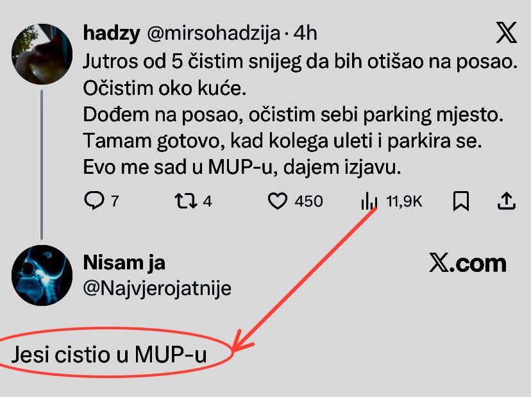Click the X.com watermark text
Screen dimensions: 531x397
[468, 263]
